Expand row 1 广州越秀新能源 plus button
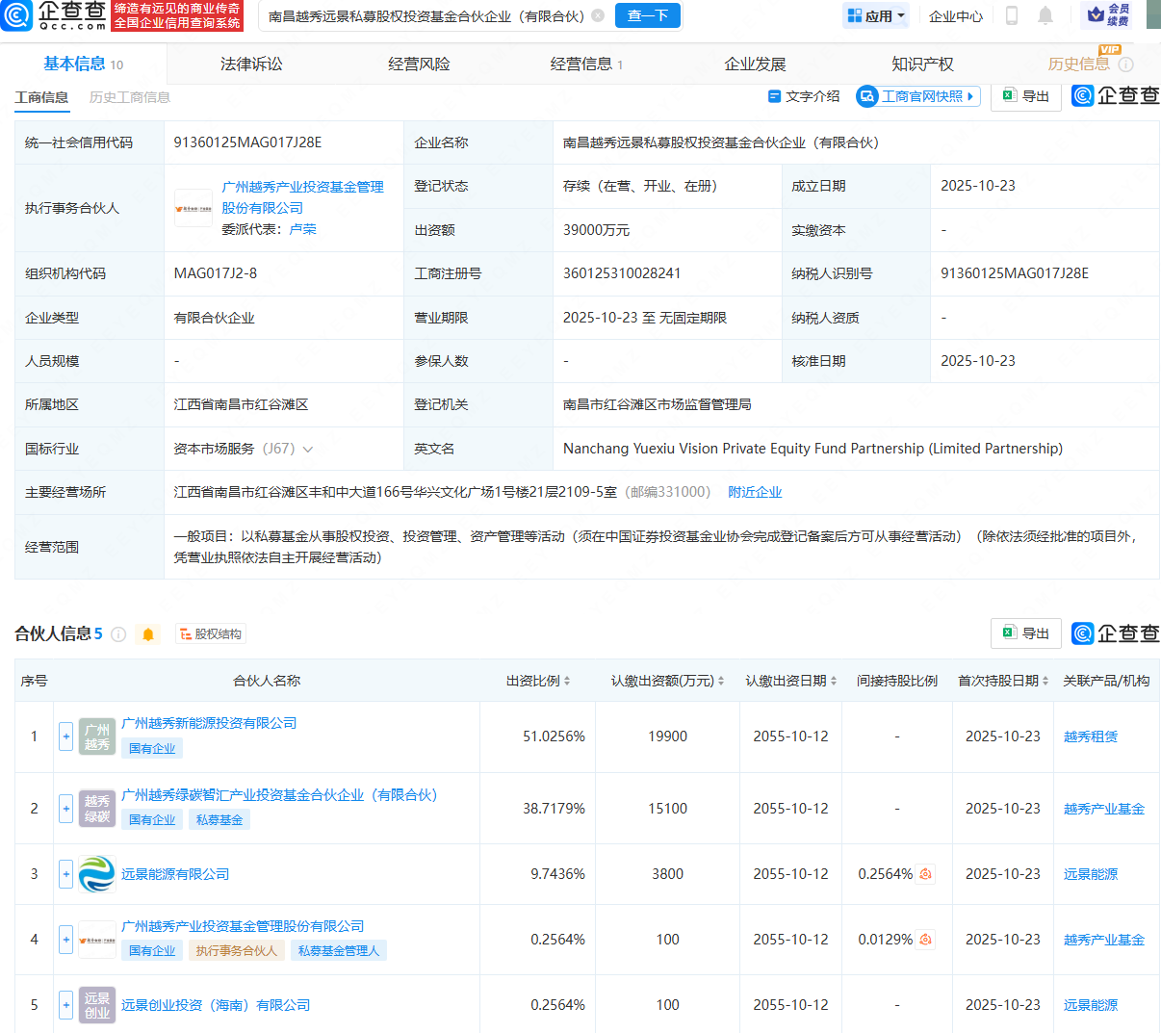 tap(65, 737)
